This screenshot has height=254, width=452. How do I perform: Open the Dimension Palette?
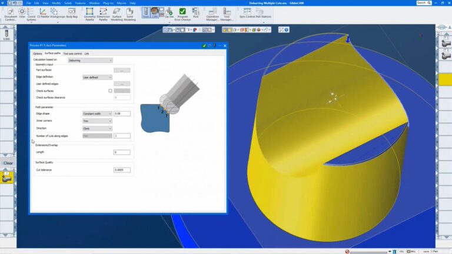(x=103, y=14)
